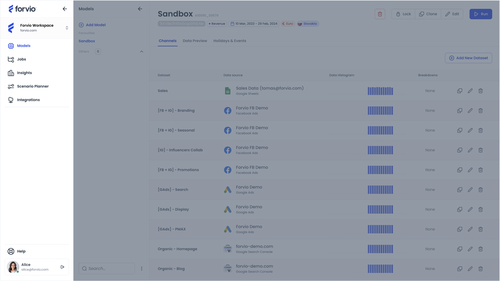500x281 pixels.
Task: Switch to the Holidays & Events tab
Action: coord(230,41)
